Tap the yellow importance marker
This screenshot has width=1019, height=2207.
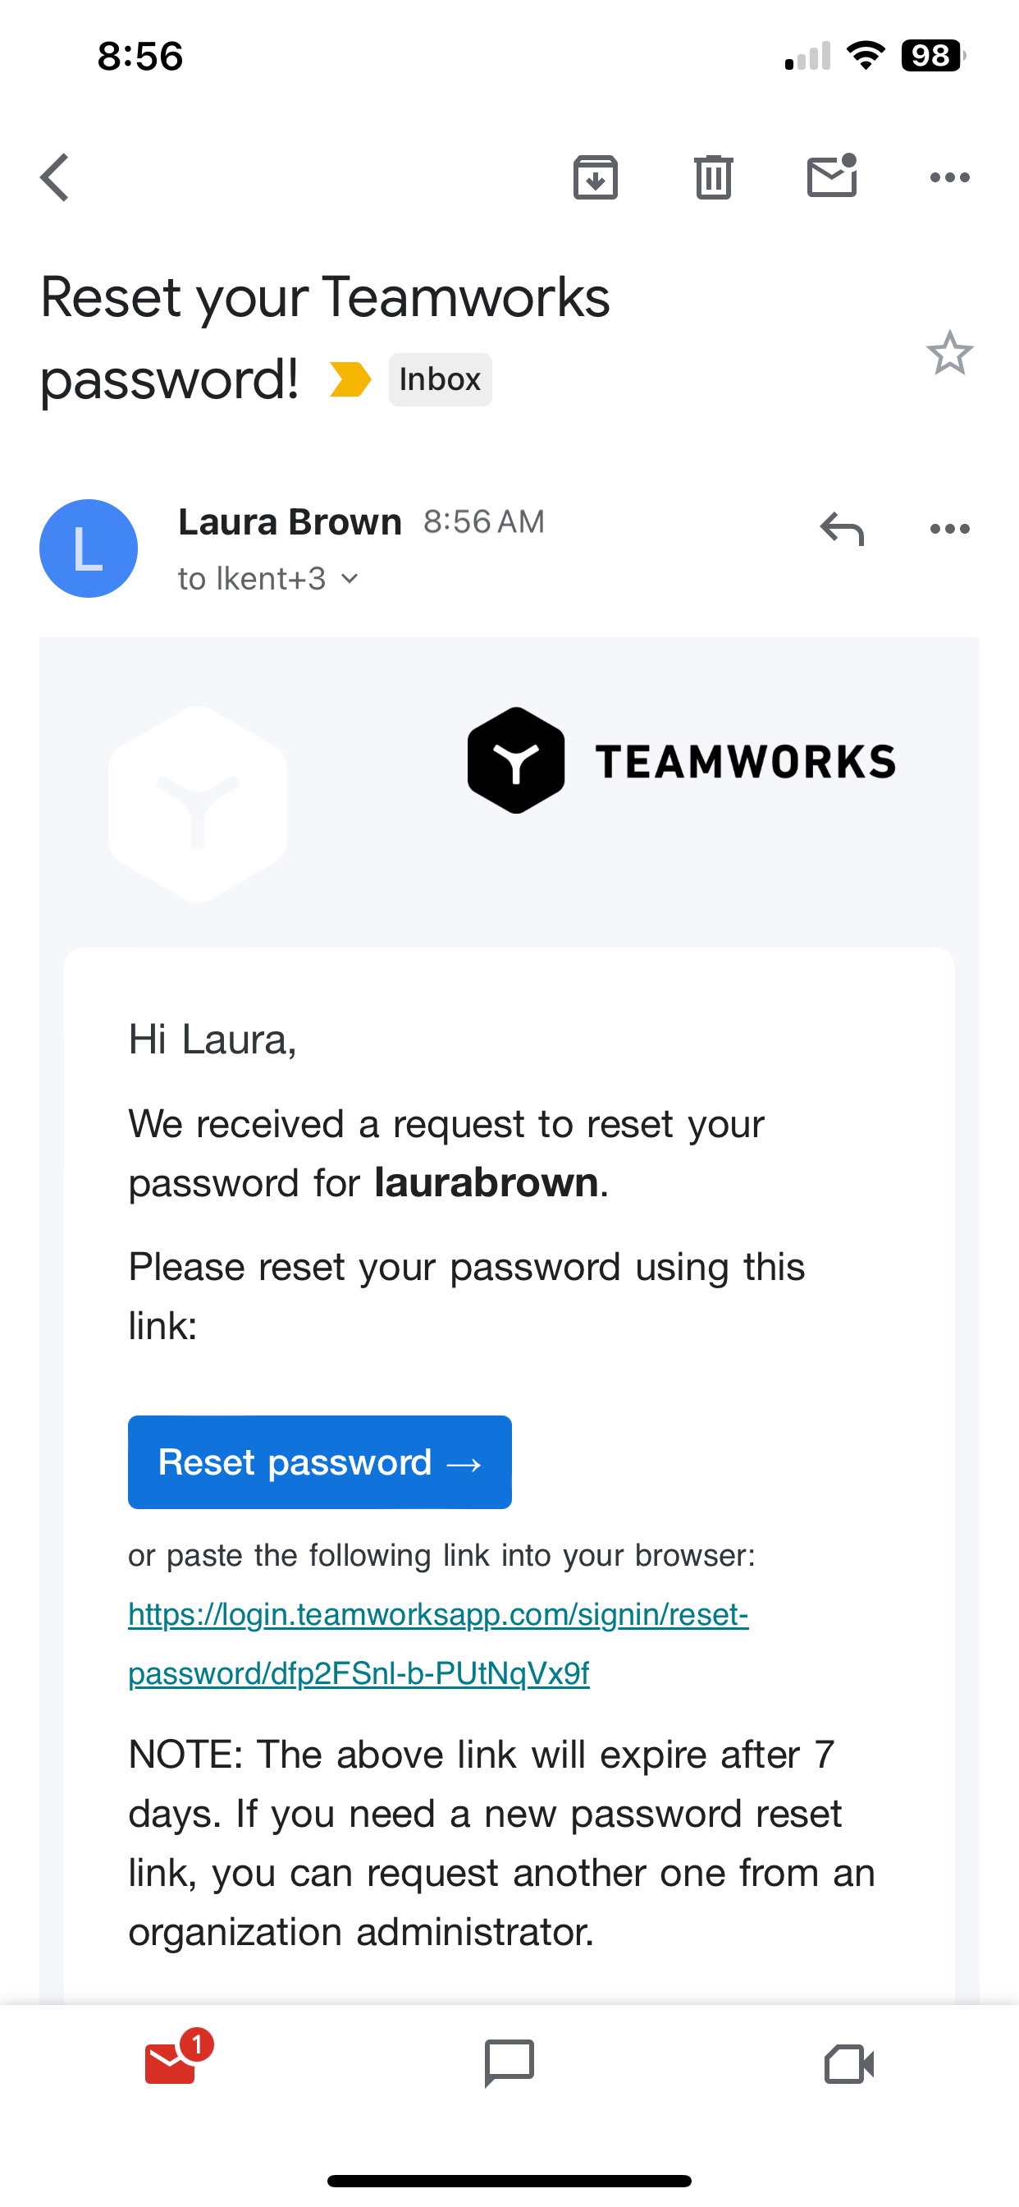(351, 378)
